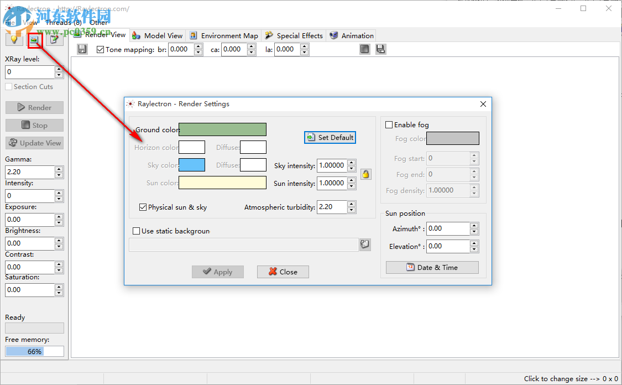
Task: Click the save-export disk icon at toolbar right
Action: pos(380,49)
